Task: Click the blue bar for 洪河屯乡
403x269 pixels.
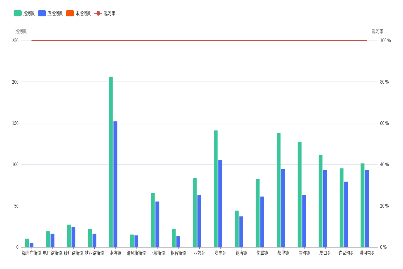Action: point(367,208)
